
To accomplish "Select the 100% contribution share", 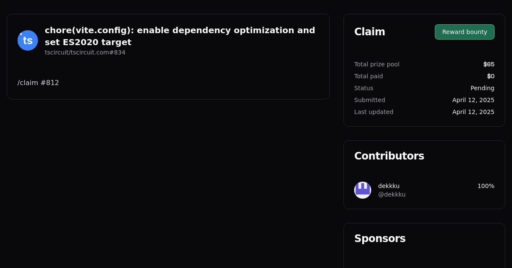I will pyautogui.click(x=486, y=186).
